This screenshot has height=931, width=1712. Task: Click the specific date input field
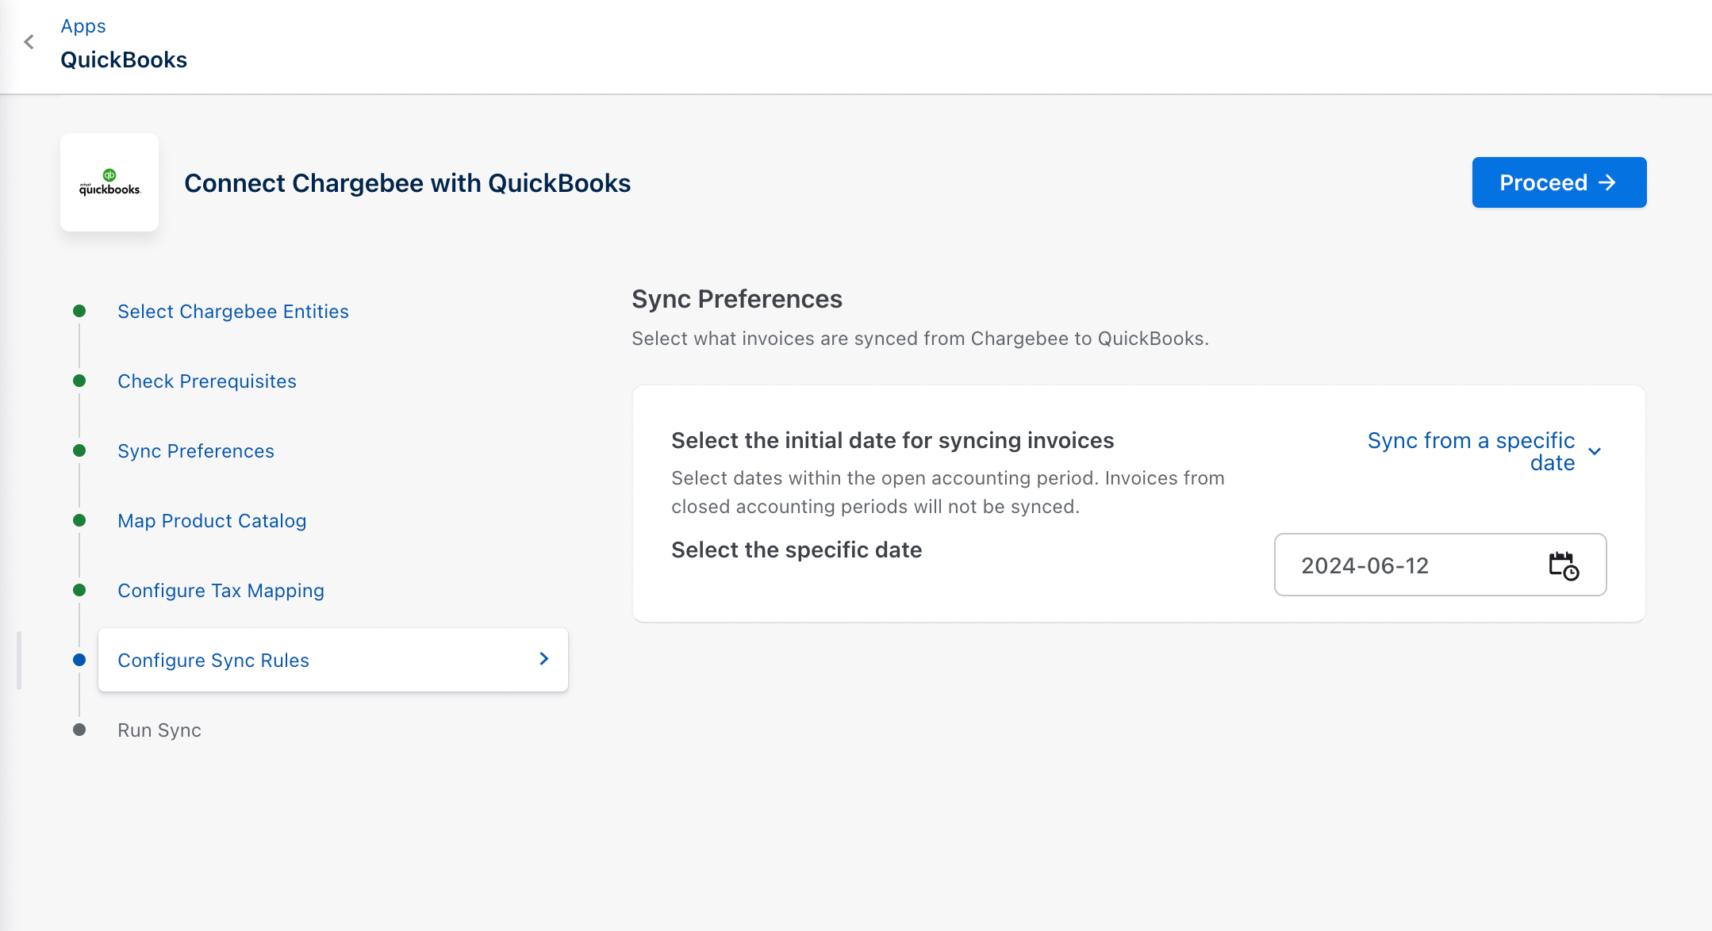pyautogui.click(x=1412, y=565)
